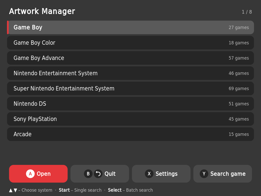
Task: Click the '27 games' count
Action: [x=239, y=28]
